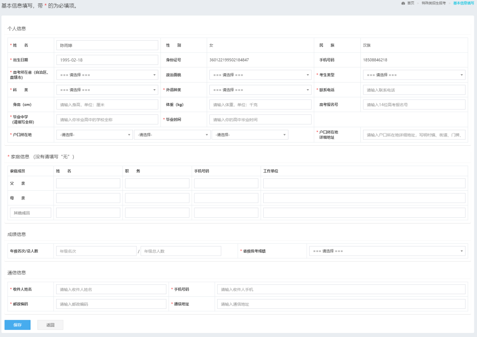Click the 女 gender value
477x337 pixels.
coord(211,45)
